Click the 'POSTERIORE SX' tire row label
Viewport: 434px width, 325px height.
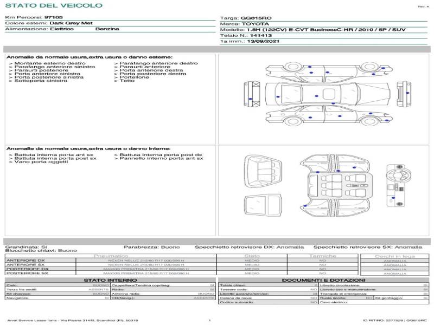[x=27, y=273]
